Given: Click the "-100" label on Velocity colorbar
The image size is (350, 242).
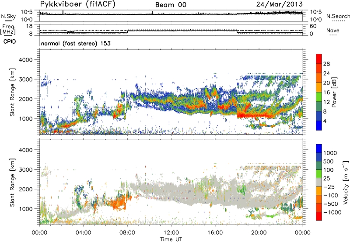Looking at the screenshot, I should [331, 195].
